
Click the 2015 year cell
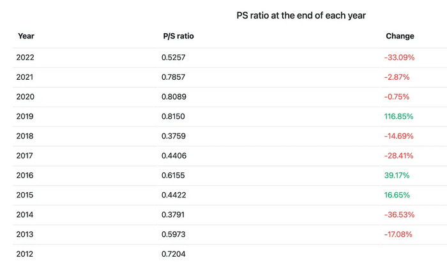25,195
